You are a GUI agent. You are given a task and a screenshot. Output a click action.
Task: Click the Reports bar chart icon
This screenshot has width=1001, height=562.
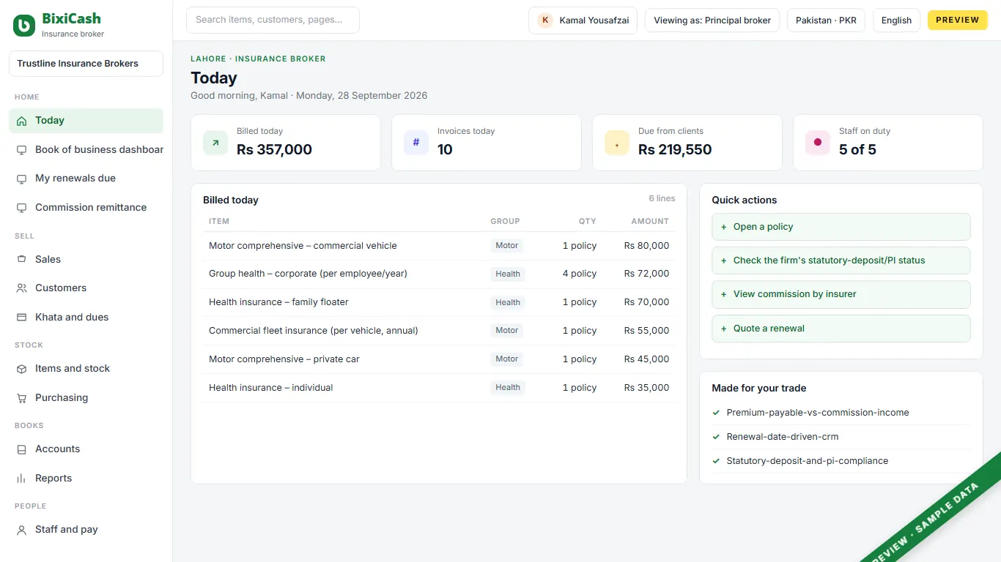click(21, 479)
